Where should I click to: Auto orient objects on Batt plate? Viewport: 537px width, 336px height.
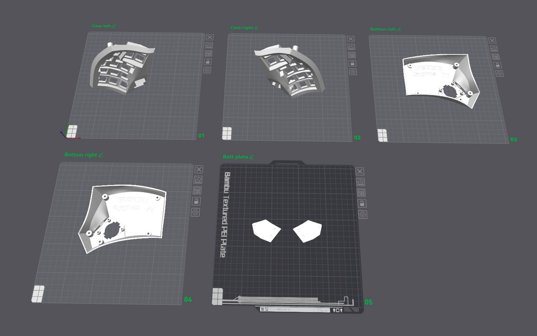[x=361, y=182]
